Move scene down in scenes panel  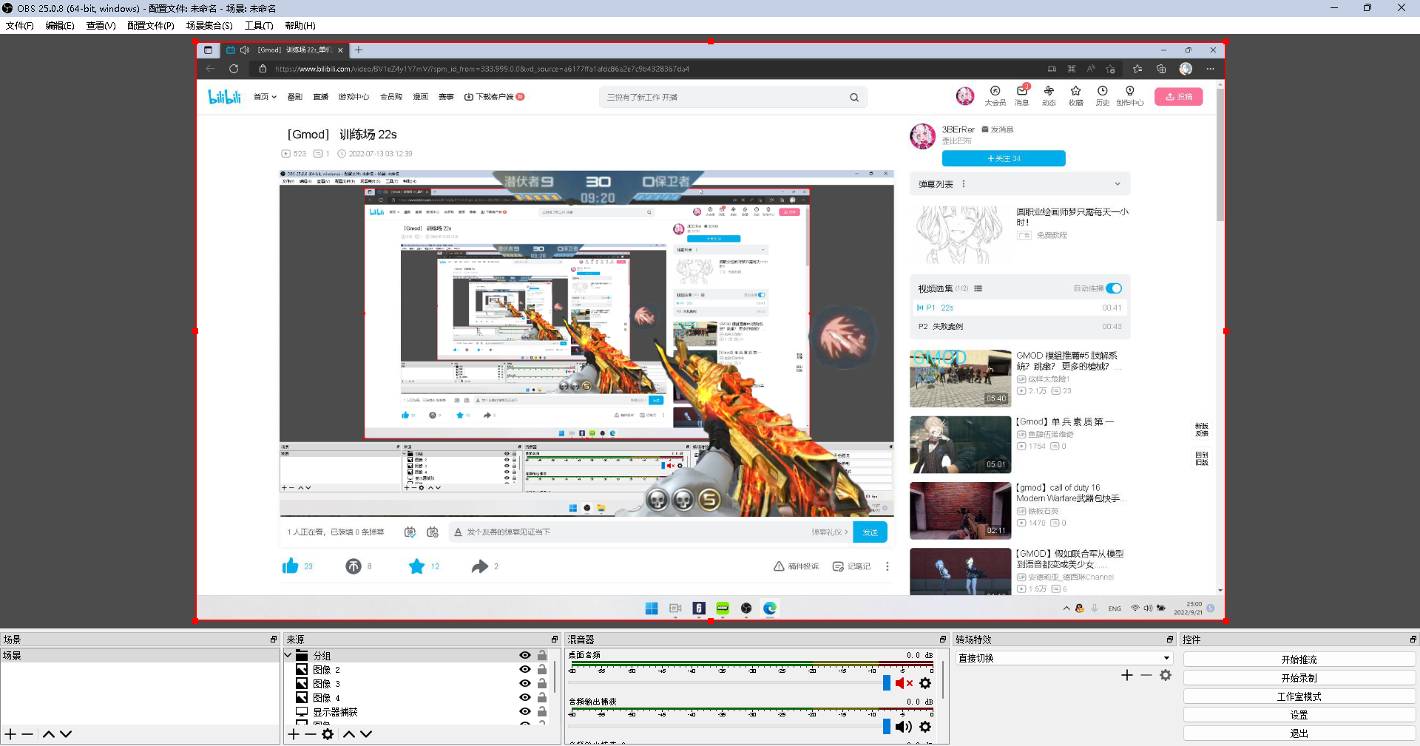point(66,734)
